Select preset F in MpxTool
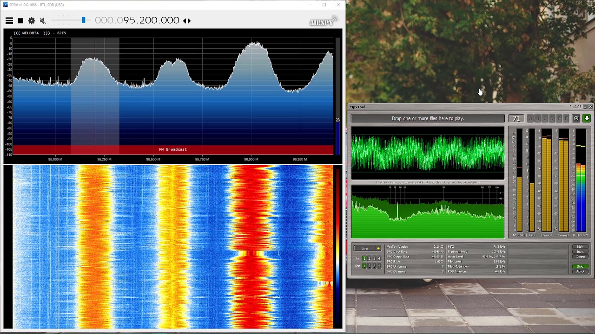Image resolution: width=595 pixels, height=334 pixels. pyautogui.click(x=566, y=118)
